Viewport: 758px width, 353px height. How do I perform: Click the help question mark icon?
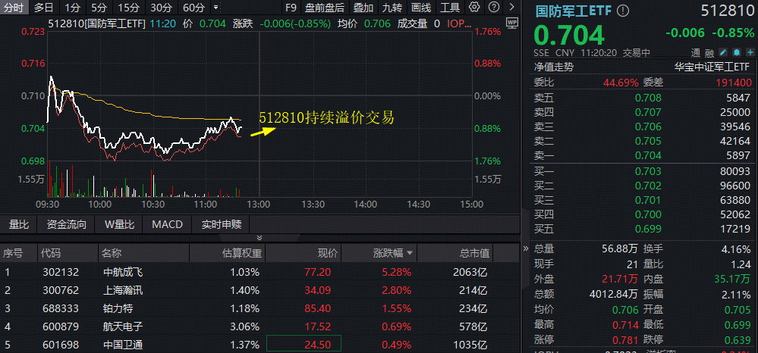(x=494, y=8)
